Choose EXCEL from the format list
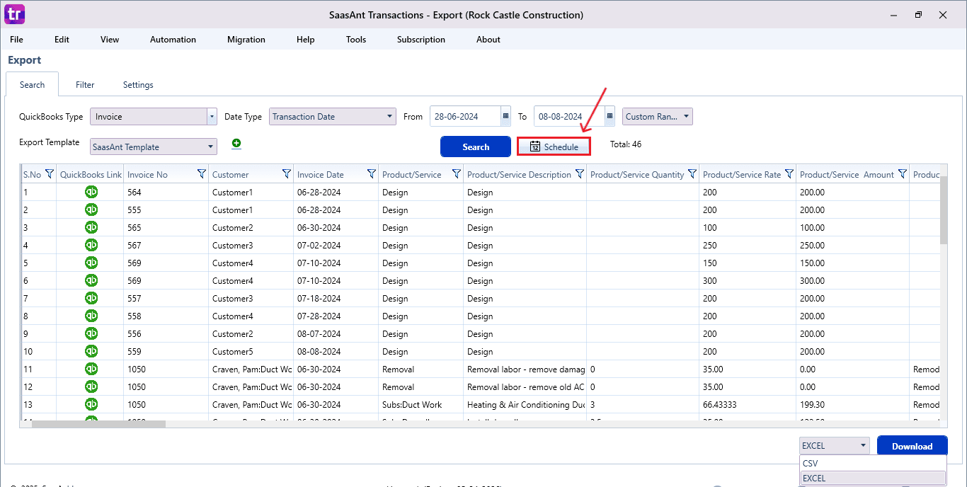 873,479
